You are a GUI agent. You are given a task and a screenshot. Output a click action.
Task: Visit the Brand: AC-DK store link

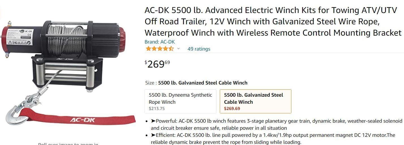pos(160,42)
